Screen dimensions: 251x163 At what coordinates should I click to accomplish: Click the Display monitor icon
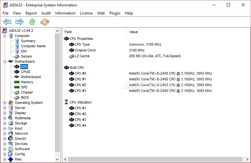[x=11, y=113]
